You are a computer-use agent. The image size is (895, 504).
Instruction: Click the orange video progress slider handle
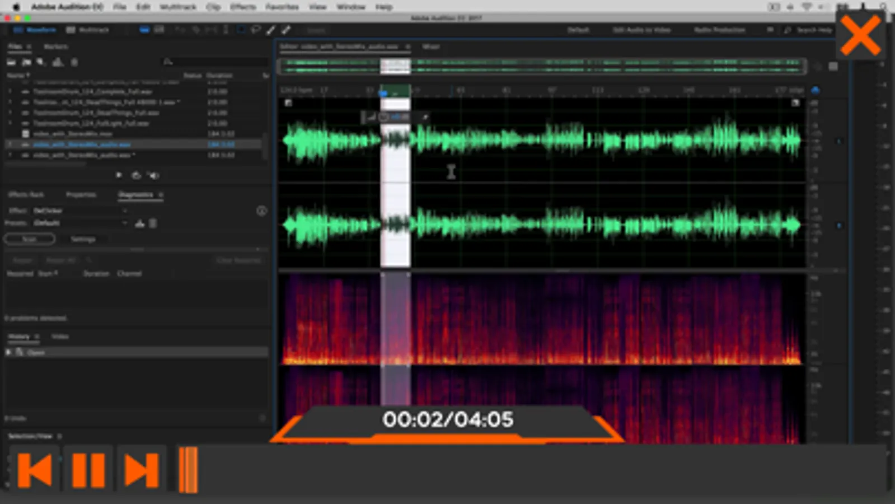(188, 470)
